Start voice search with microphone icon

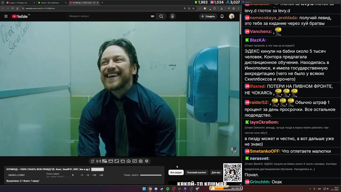pos(172,16)
